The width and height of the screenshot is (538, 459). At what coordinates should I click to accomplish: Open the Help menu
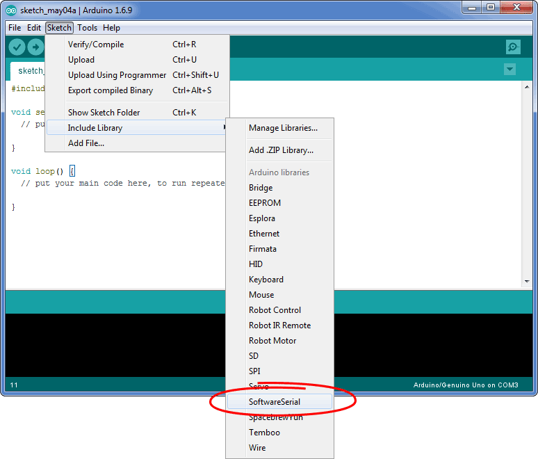(111, 28)
